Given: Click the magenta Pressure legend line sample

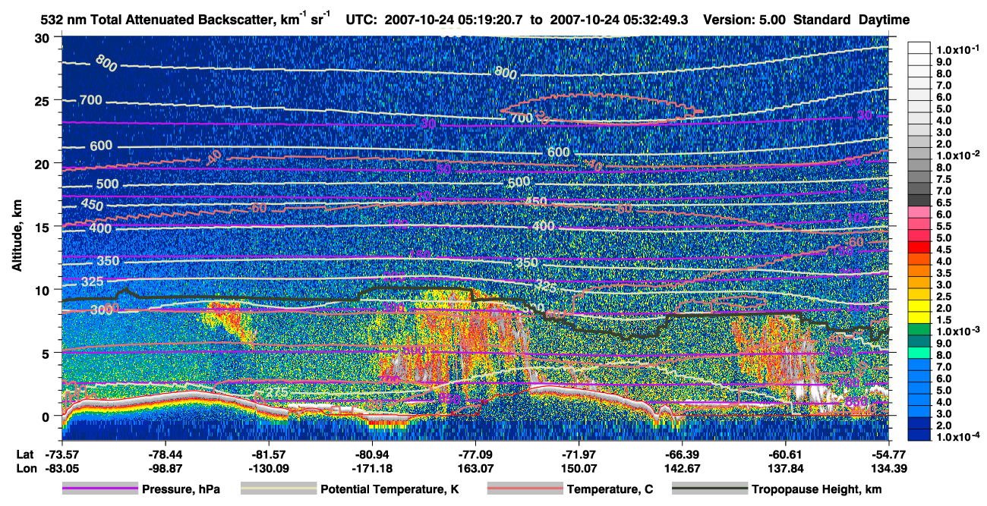Looking at the screenshot, I should [101, 489].
